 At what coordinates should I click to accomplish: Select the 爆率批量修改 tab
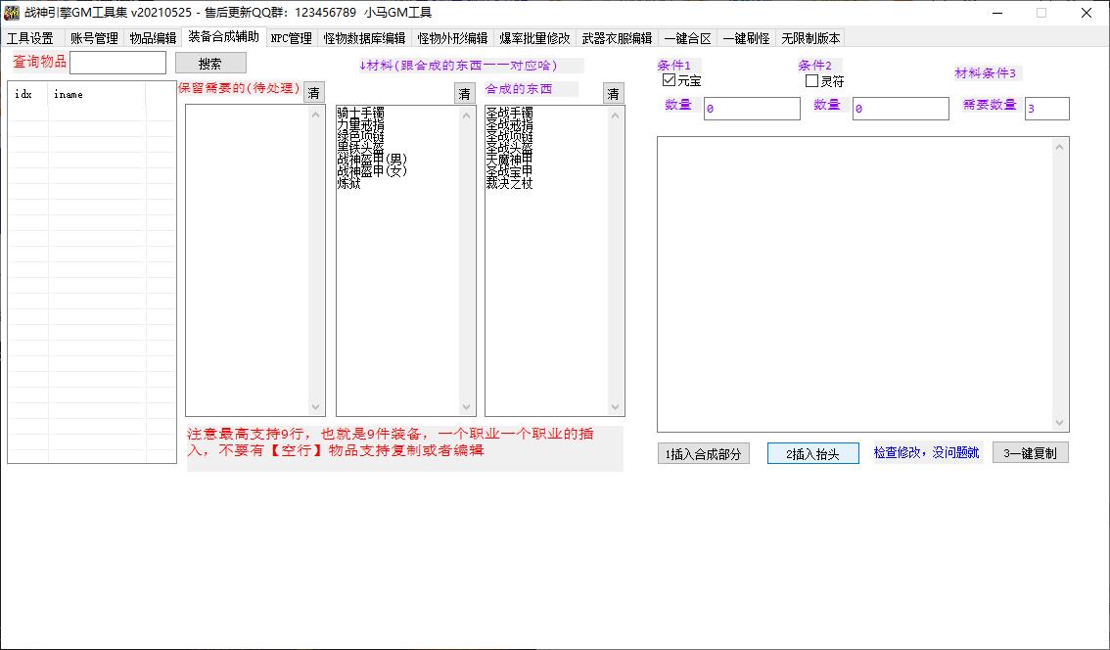[534, 39]
